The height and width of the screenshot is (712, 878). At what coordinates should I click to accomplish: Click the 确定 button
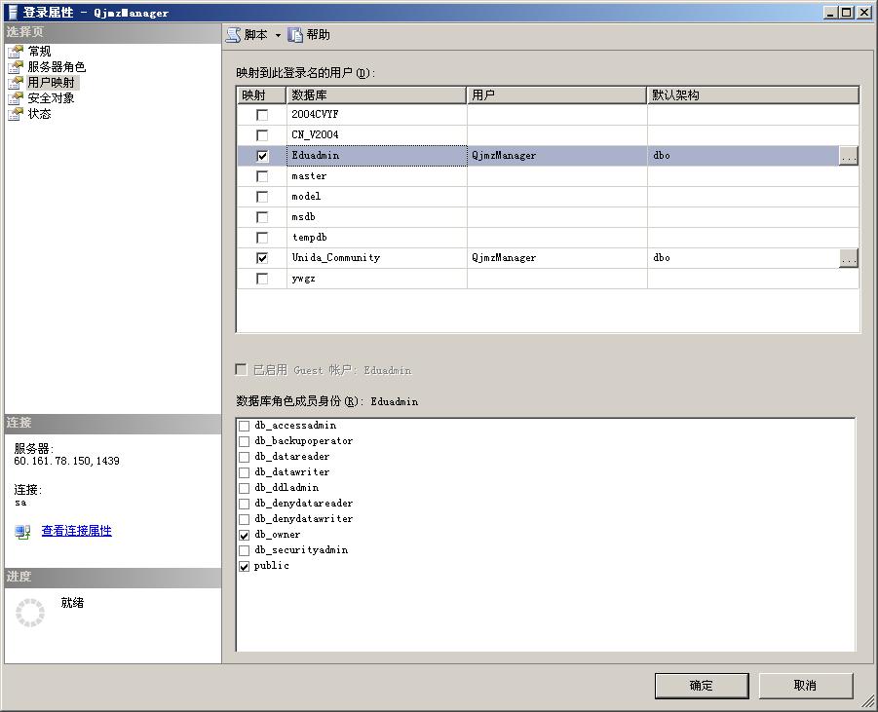click(x=701, y=686)
